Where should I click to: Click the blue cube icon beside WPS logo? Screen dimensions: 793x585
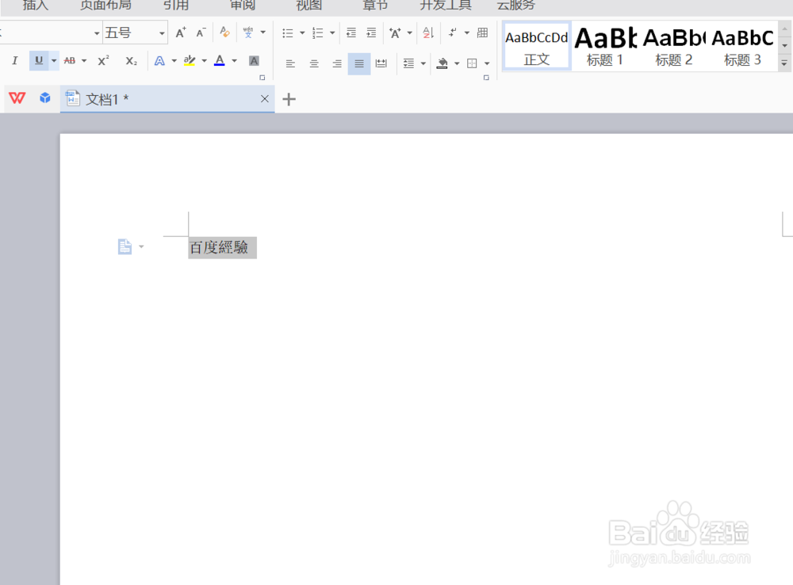tap(45, 97)
